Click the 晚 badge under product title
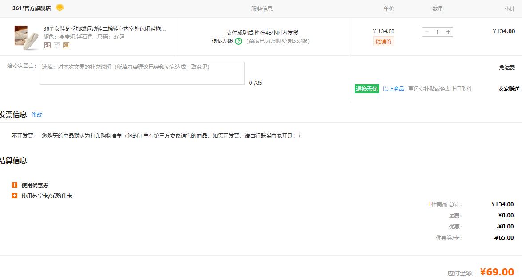 pos(66,45)
